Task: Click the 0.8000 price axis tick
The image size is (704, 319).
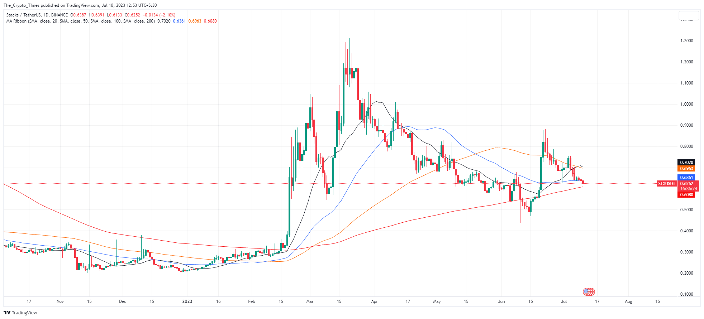Action: tap(687, 146)
